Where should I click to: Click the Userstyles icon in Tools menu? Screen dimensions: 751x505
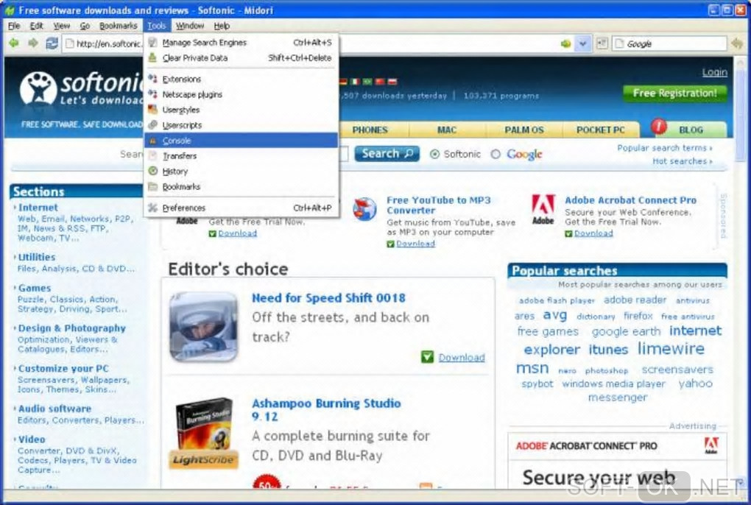point(153,110)
